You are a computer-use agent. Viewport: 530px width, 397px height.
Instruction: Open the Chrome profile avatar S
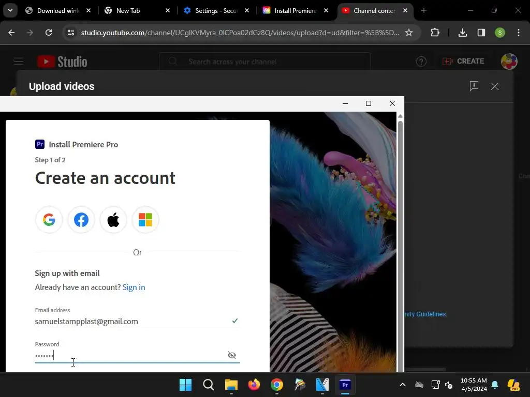(x=500, y=33)
